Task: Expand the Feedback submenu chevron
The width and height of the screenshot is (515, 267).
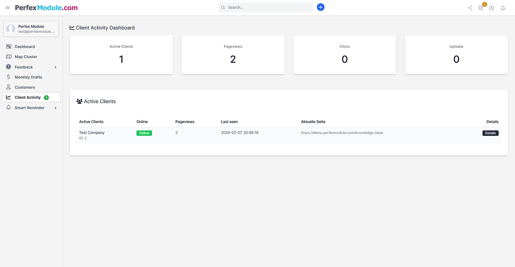Action: click(56, 67)
